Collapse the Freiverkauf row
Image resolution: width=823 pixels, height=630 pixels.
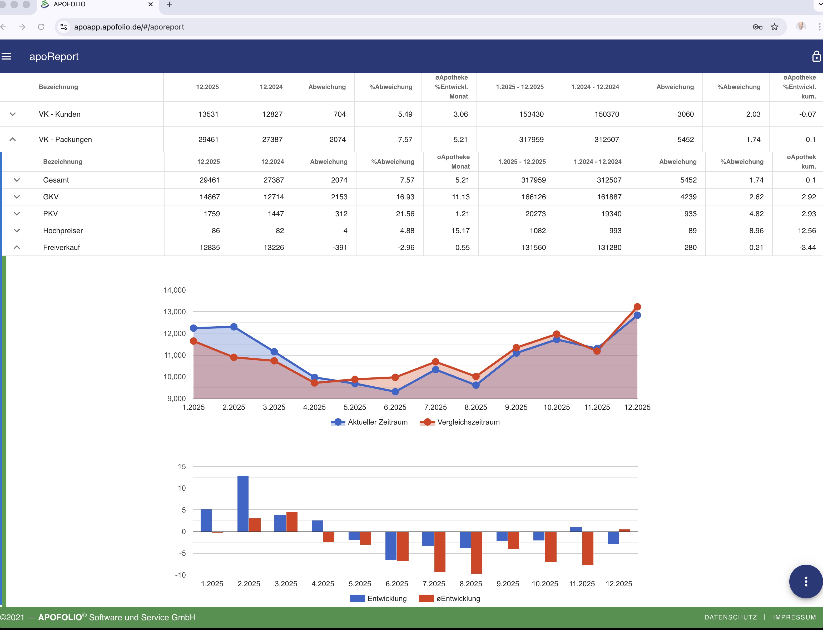coord(17,248)
